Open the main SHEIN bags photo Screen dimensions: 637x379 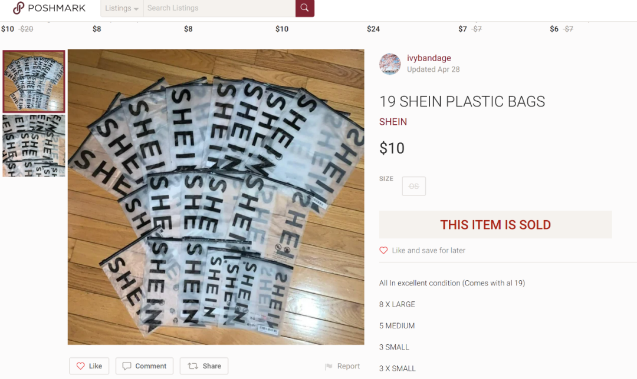[216, 197]
